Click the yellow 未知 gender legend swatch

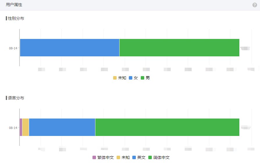115,78
